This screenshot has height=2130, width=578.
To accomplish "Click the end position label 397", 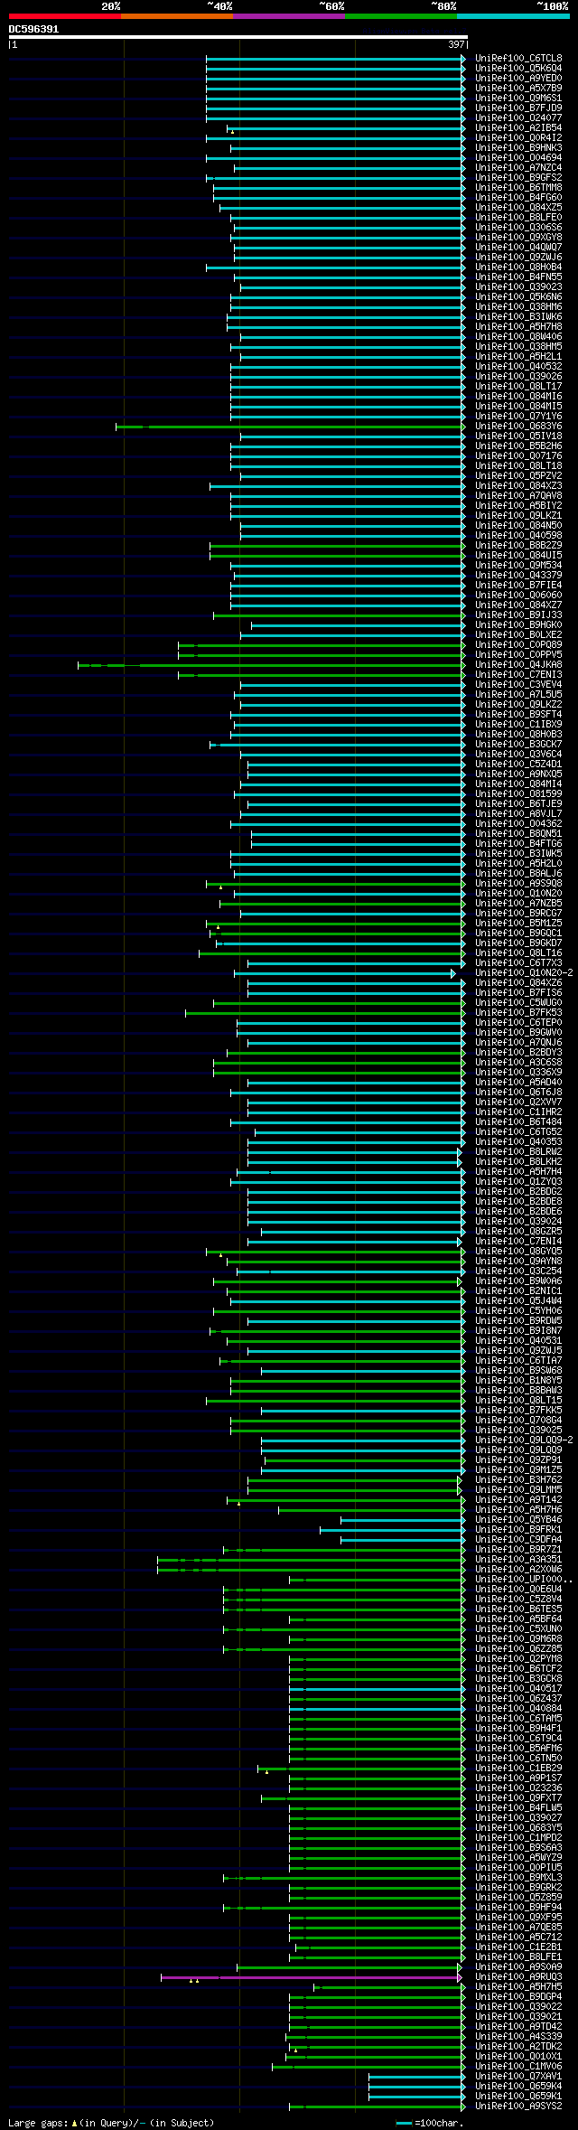I will pos(456,44).
